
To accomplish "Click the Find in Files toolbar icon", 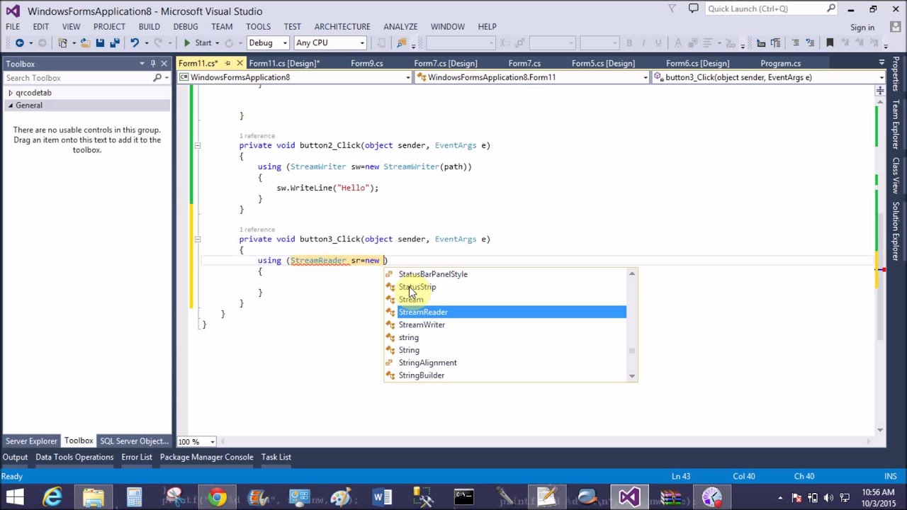I will [401, 42].
